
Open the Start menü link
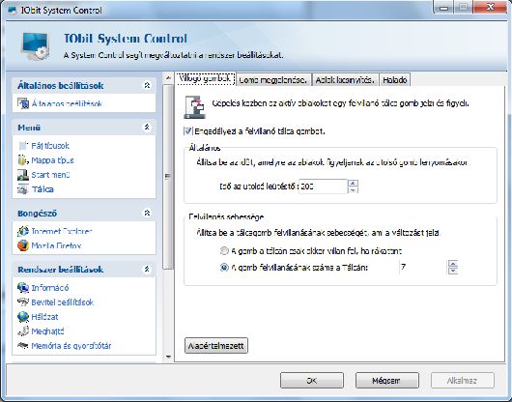[x=50, y=175]
